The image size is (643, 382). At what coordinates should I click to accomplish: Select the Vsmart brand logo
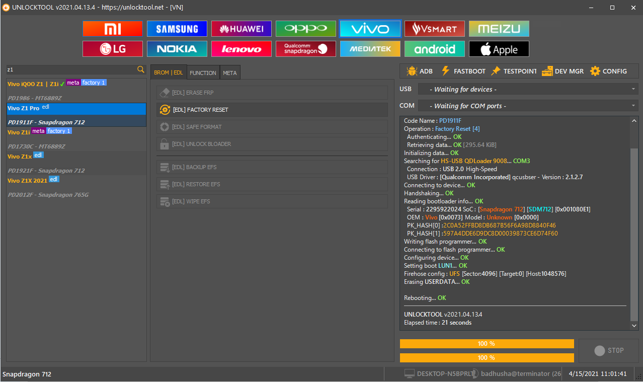click(435, 29)
